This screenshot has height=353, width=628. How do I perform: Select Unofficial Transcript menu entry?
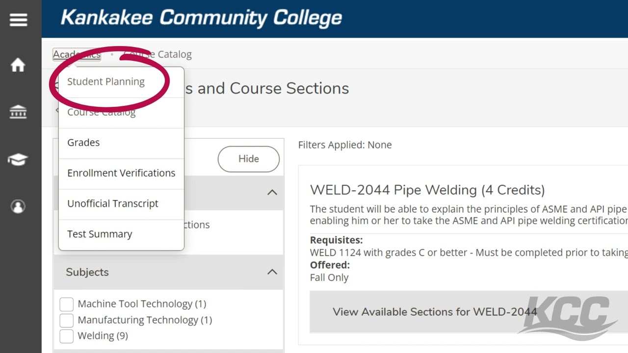tap(113, 203)
